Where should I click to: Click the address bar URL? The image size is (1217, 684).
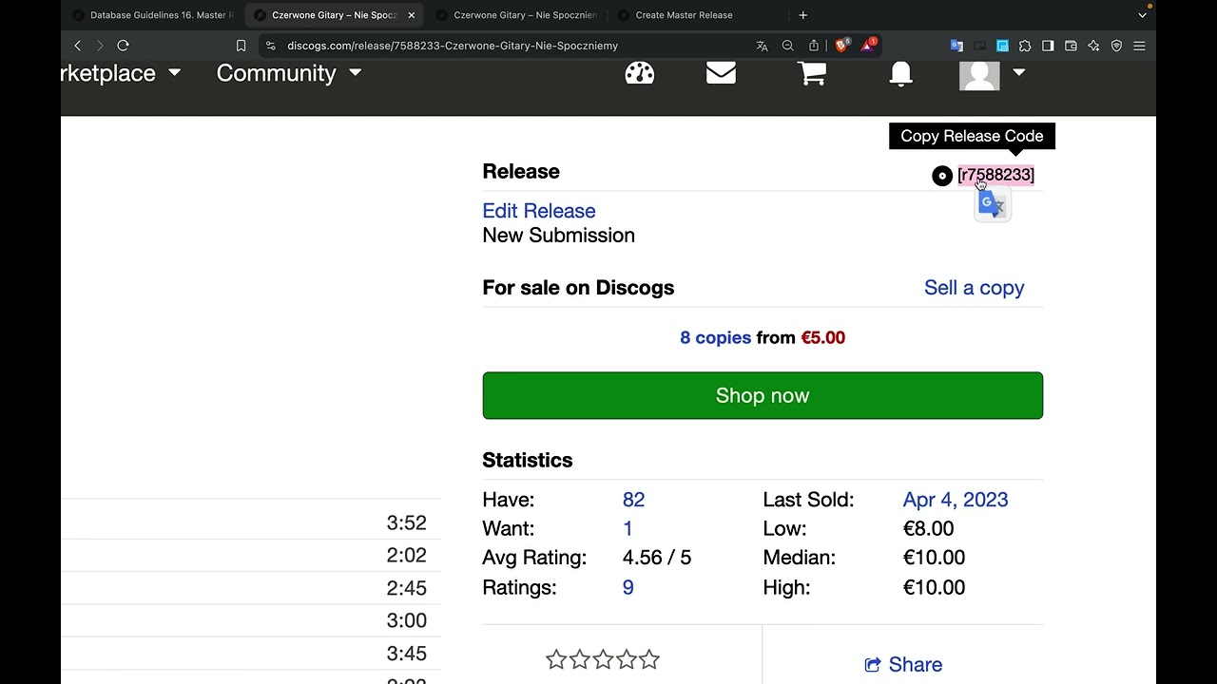453,46
